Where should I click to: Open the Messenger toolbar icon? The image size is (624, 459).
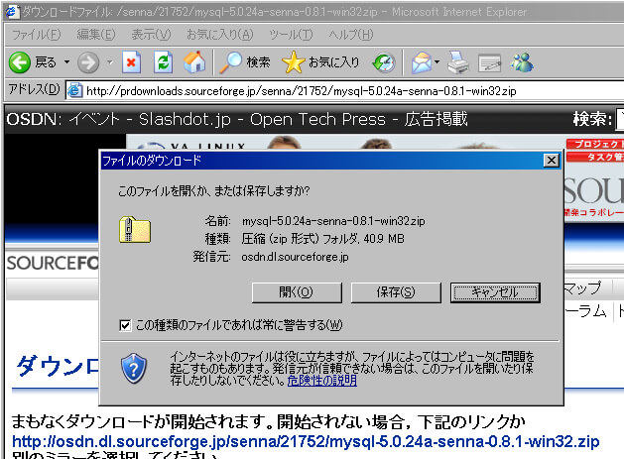pyautogui.click(x=522, y=63)
